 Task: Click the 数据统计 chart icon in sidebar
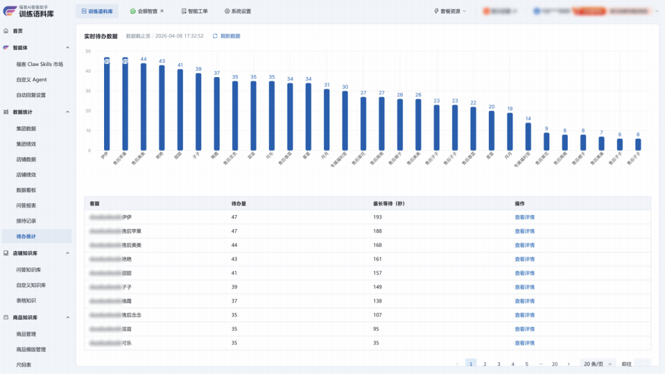[x=6, y=112]
